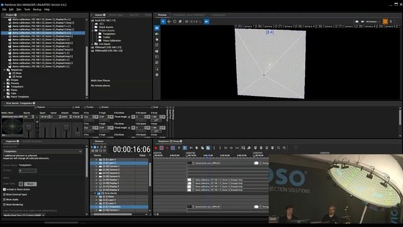The width and height of the screenshot is (403, 227).
Task: Click the highlighted blue icon in Sequence toolbar
Action: point(184,148)
